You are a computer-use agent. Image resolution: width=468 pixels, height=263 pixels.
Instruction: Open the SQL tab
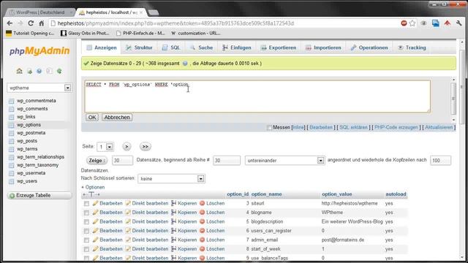(171, 47)
